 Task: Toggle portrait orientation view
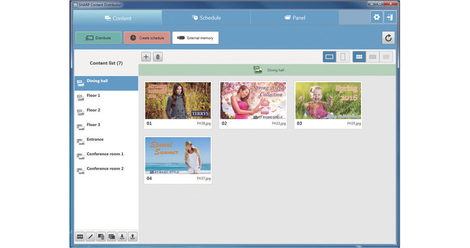pos(343,57)
